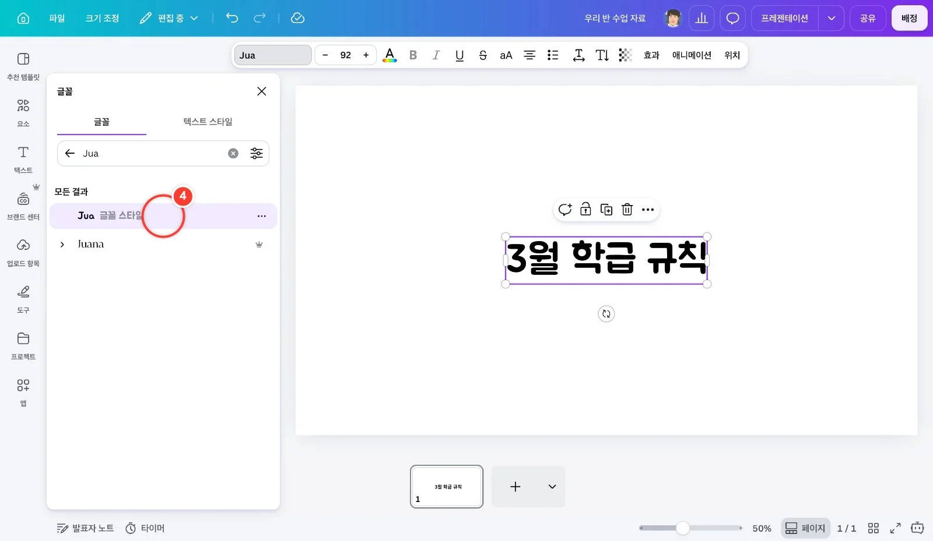933x541 pixels.
Task: Expand the Juana font family
Action: (62, 245)
